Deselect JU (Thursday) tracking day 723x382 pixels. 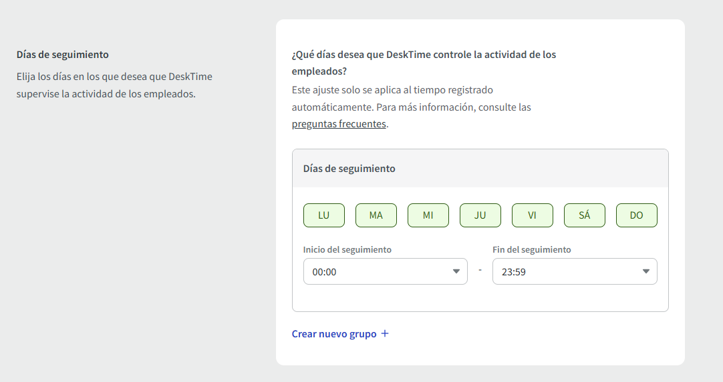coord(480,215)
